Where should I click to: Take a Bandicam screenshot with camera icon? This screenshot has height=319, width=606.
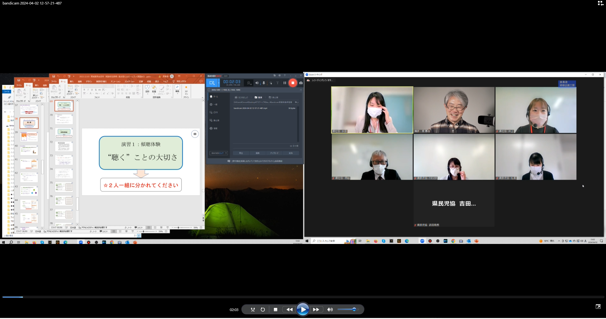301,83
